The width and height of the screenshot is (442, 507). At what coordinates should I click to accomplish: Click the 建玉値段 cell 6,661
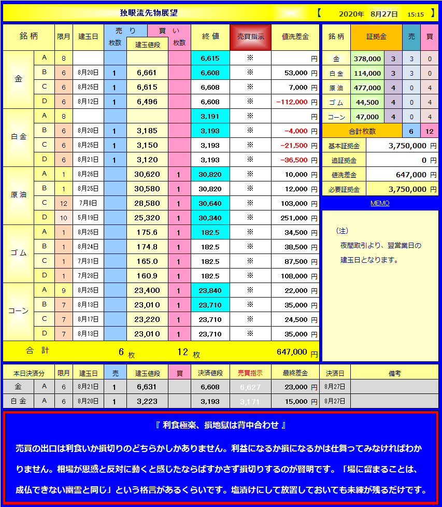pyautogui.click(x=147, y=73)
